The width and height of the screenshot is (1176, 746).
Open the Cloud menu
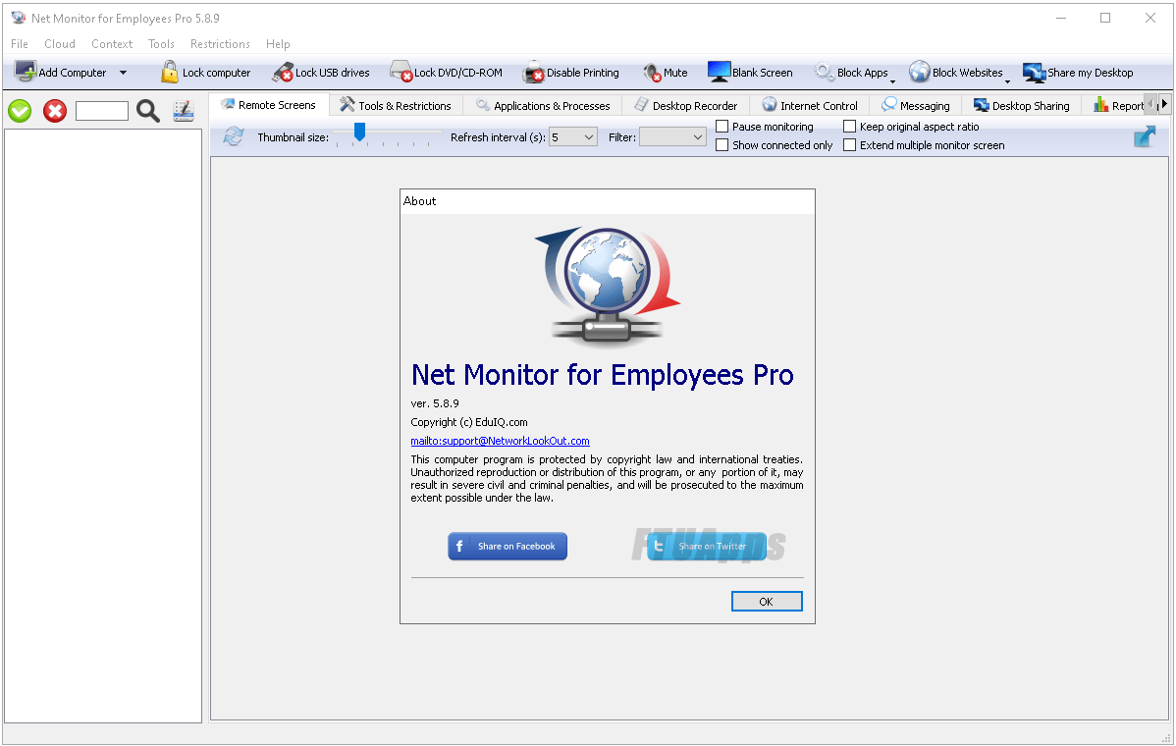59,44
